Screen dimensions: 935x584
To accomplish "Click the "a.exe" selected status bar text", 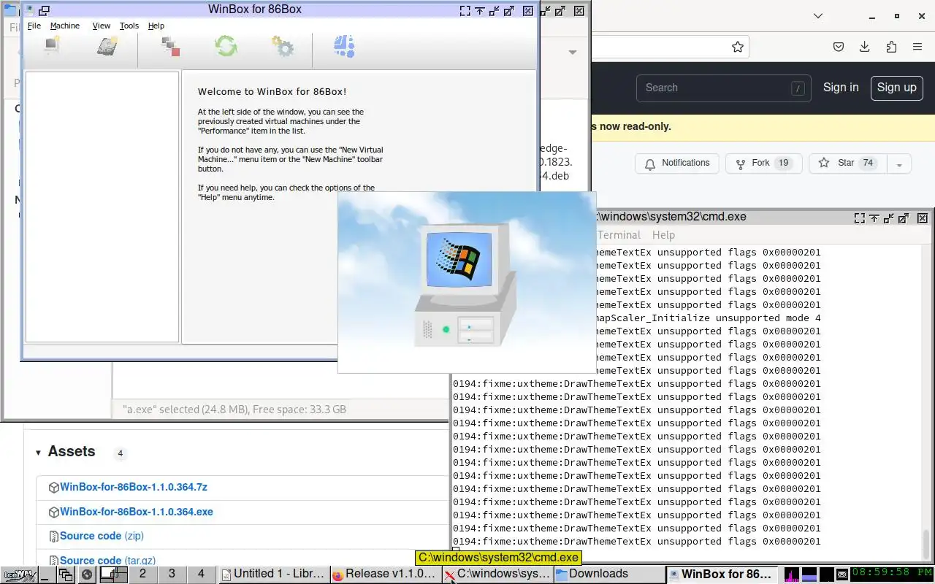I will [x=234, y=410].
